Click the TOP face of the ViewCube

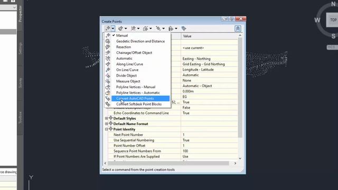333,20
